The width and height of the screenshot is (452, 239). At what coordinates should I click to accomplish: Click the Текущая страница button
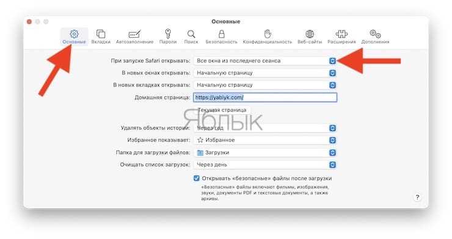(x=222, y=110)
